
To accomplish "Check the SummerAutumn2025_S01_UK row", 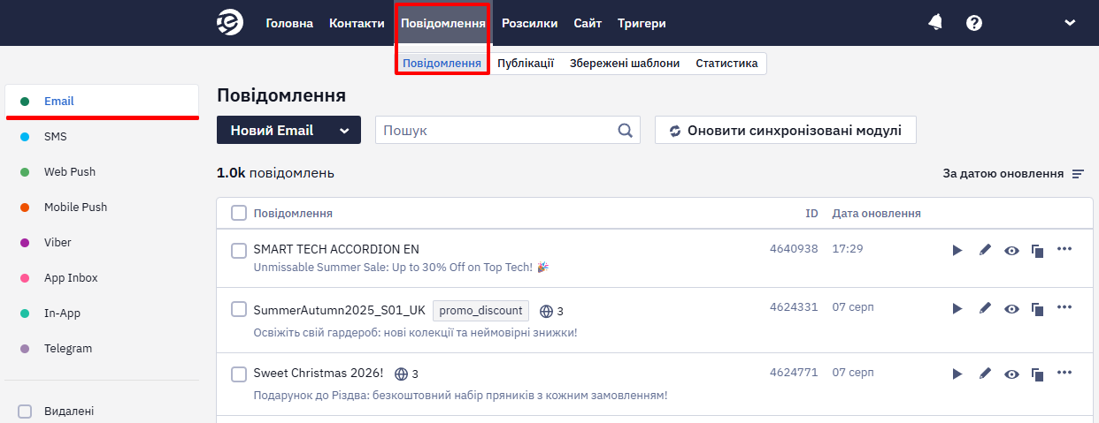I will 239,309.
